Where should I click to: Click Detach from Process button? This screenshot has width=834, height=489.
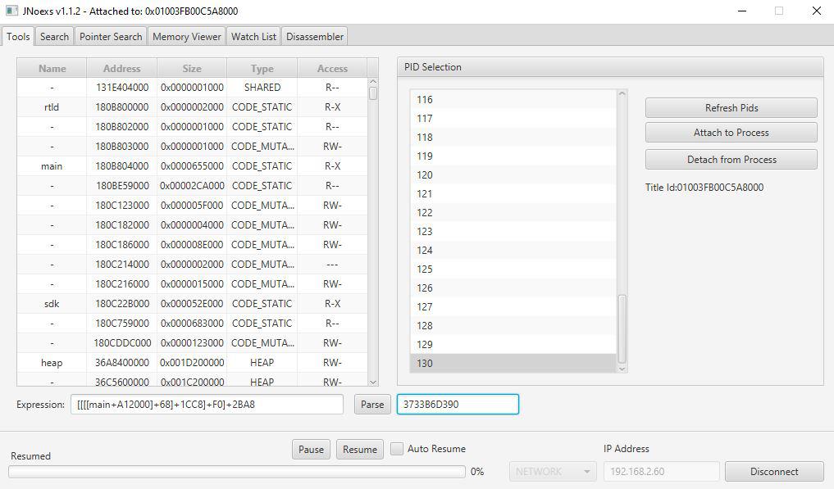731,160
